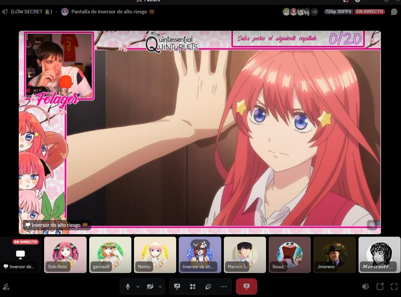
Task: Open the activities launcher icon
Action: tap(192, 287)
